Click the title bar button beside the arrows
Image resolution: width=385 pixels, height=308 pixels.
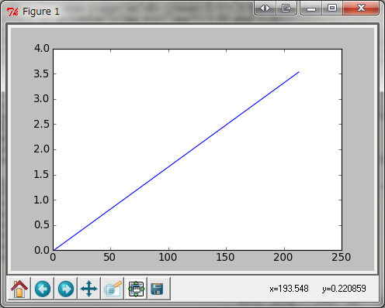[x=286, y=9]
